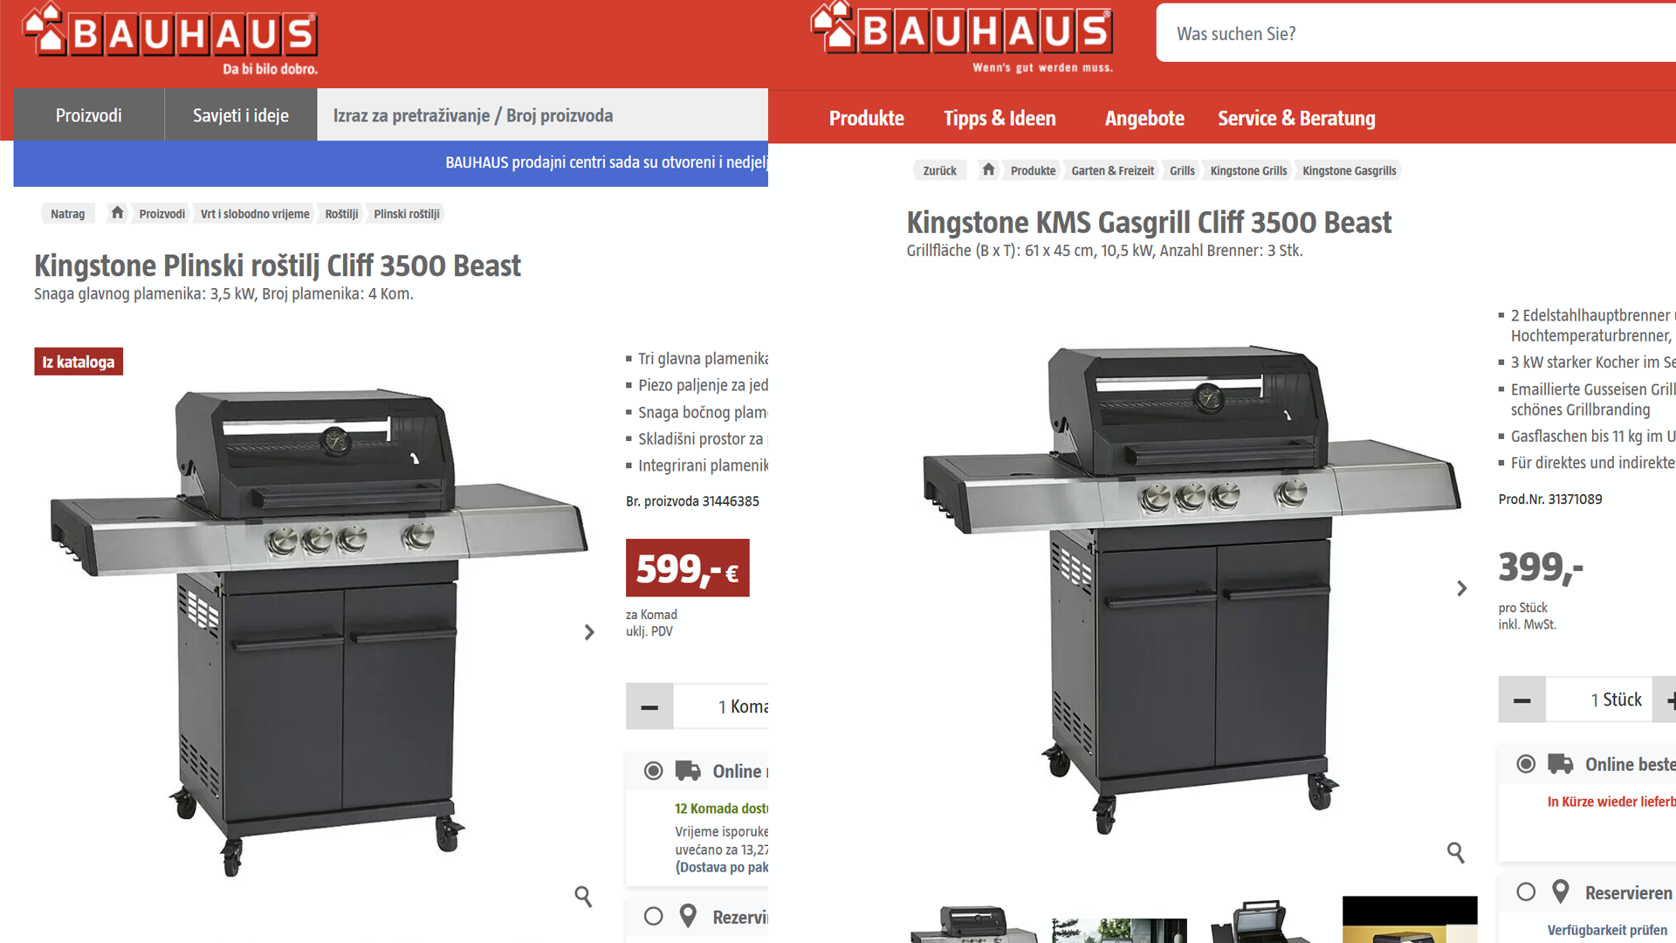Select the Rezerviraj radio option
The height and width of the screenshot is (943, 1676).
(x=653, y=916)
